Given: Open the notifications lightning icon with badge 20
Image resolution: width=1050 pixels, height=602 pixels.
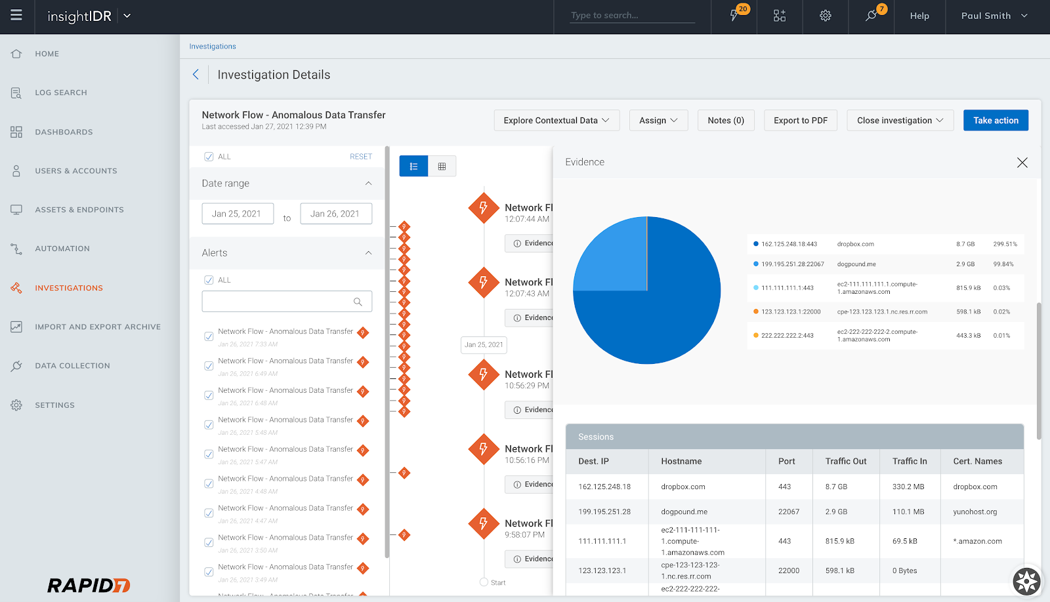Looking at the screenshot, I should click(734, 15).
